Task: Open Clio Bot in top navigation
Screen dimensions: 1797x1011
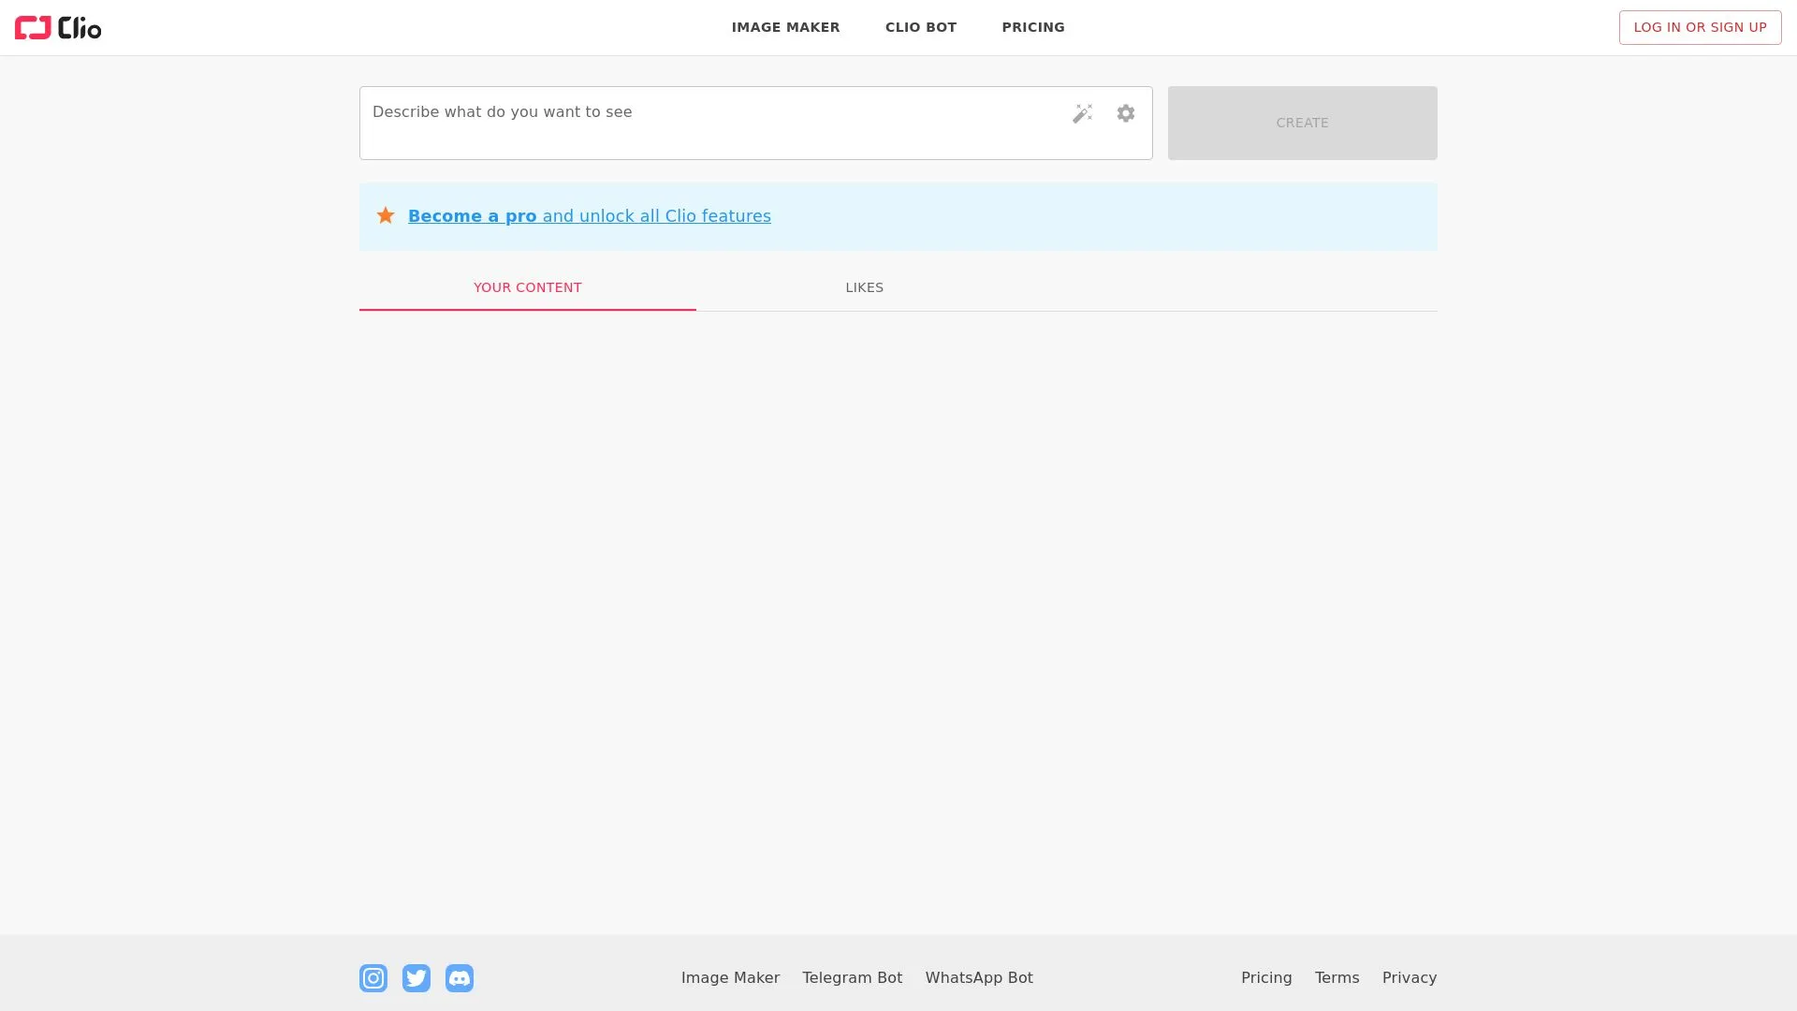Action: pos(921,27)
